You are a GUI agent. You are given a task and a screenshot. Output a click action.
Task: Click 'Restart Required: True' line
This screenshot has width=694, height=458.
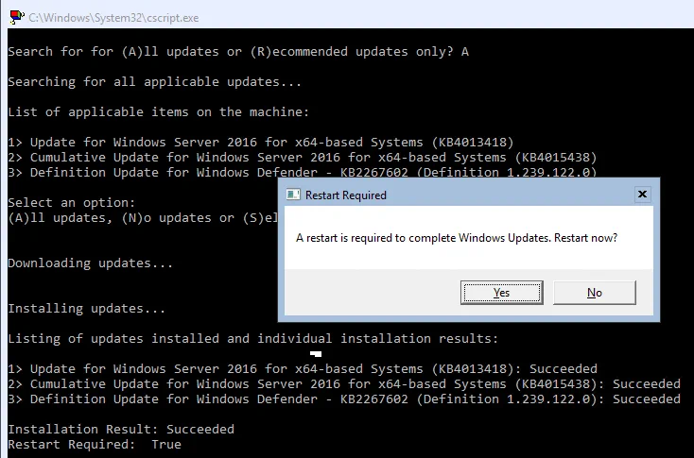95,444
